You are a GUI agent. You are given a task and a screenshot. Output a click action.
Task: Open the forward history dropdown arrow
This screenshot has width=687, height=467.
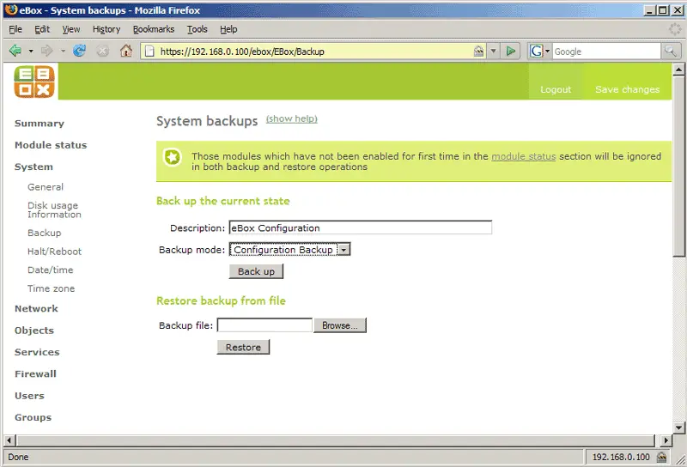click(x=63, y=52)
